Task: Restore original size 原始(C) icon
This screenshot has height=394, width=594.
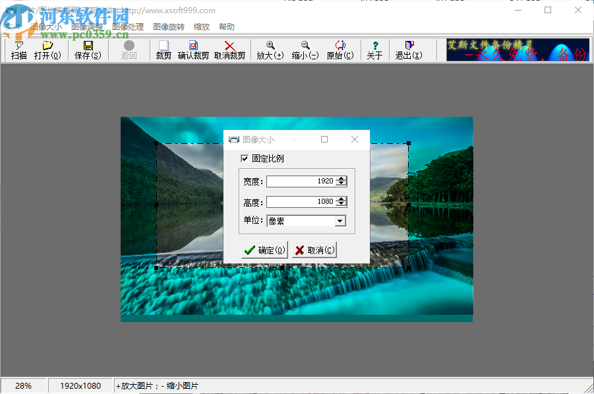Action: (340, 50)
